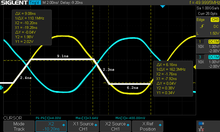Toggle channel 1 number tab
The height and width of the screenshot is (132, 220).
[200, 41]
